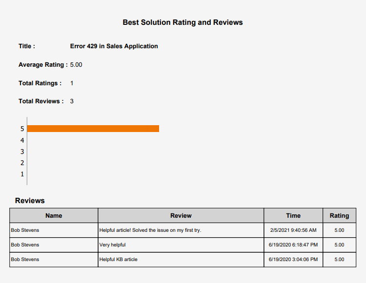Click the report title 'Best Solution Rating and Reviews'

pos(183,22)
